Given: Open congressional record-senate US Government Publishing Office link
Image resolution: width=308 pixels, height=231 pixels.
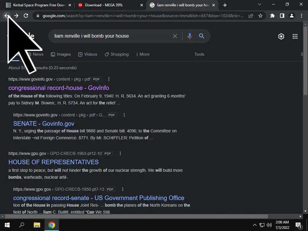Looking at the screenshot, I should point(99,198).
